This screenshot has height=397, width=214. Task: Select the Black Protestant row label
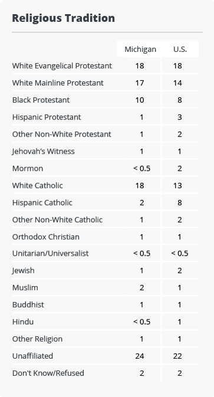pos(41,100)
